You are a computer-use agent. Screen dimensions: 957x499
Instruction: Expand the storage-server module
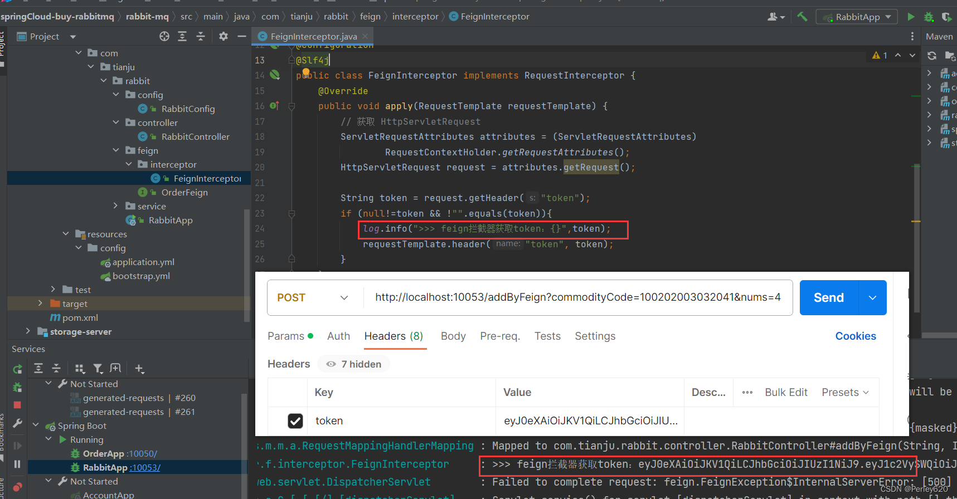tap(28, 331)
